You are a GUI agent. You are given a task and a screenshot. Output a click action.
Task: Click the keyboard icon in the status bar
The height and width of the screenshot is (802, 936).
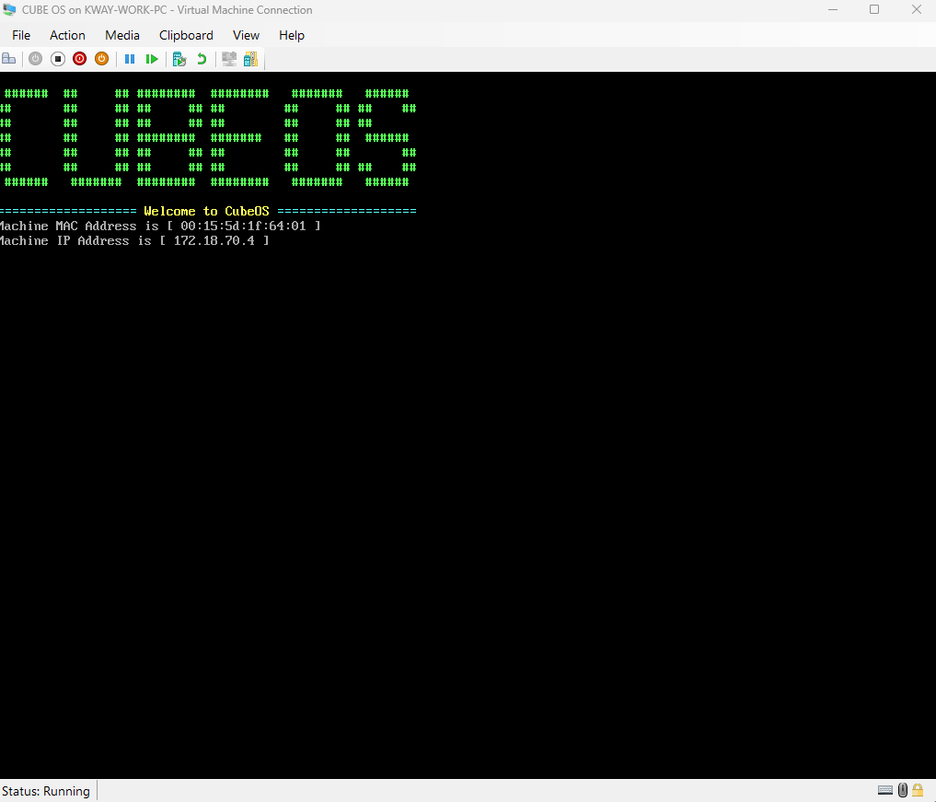click(x=885, y=790)
